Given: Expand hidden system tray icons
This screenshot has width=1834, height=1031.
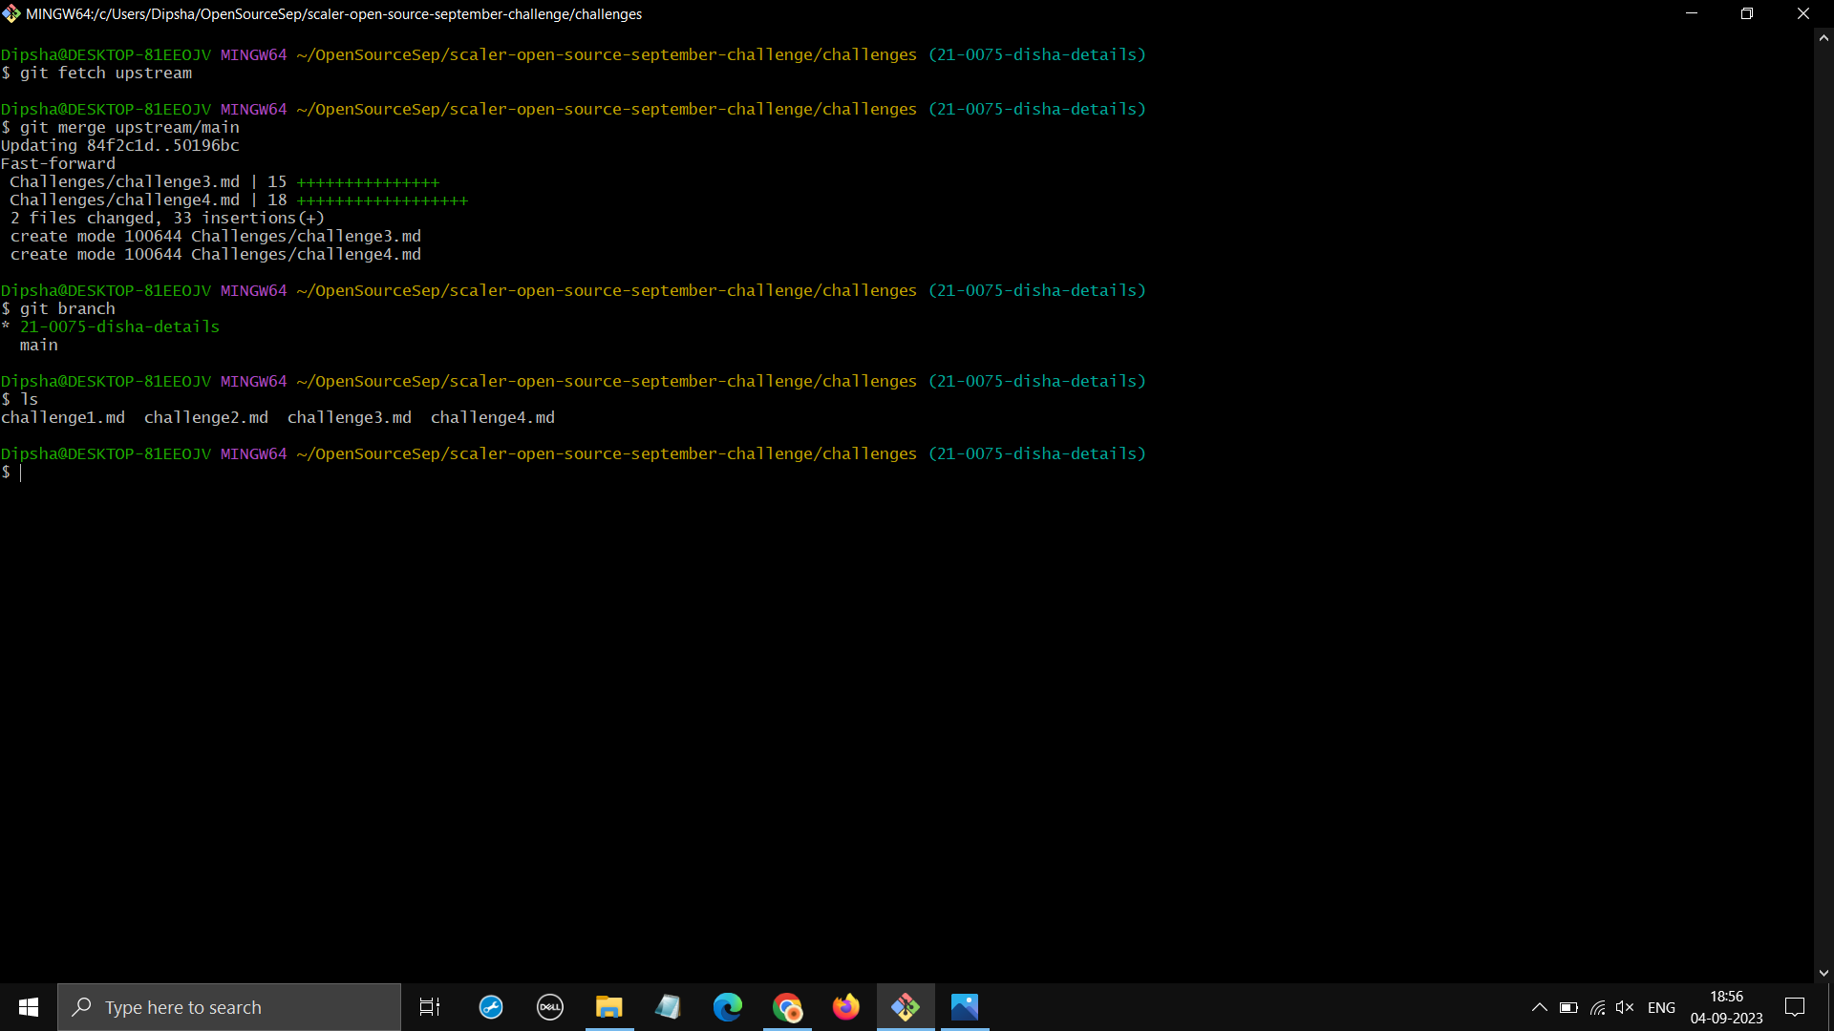Looking at the screenshot, I should point(1539,1007).
